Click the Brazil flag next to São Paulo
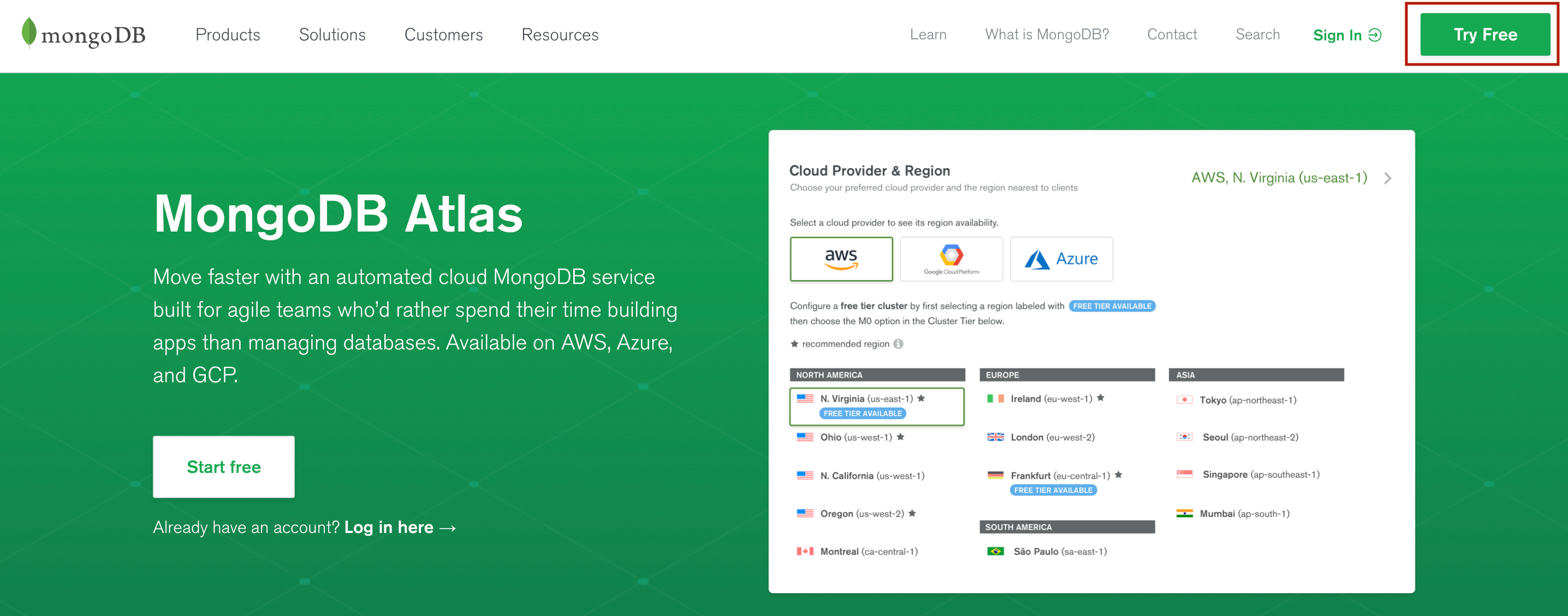The image size is (1568, 616). [995, 551]
